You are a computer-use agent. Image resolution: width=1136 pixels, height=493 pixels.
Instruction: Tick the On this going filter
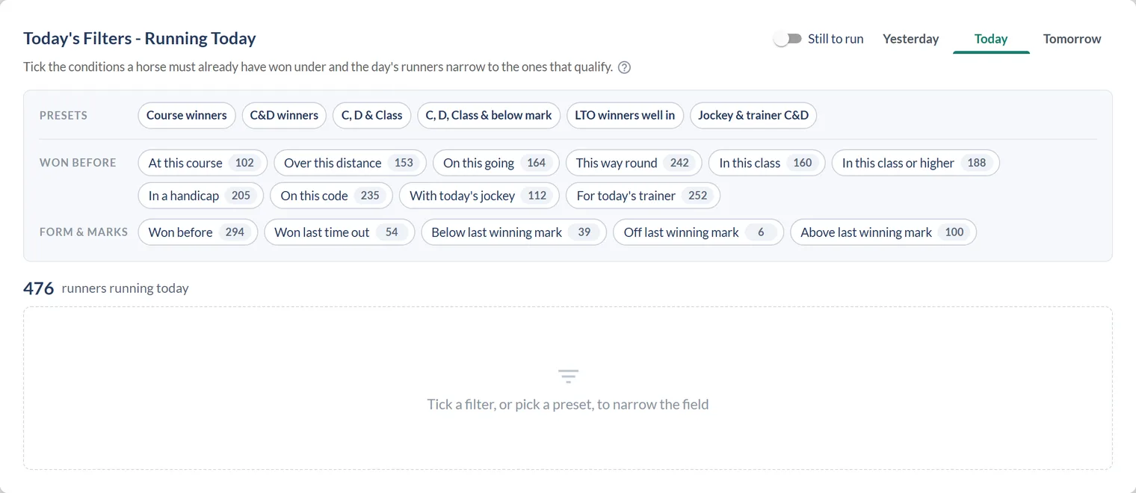click(x=496, y=163)
